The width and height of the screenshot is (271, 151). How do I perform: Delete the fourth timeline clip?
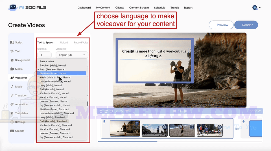[220, 127]
